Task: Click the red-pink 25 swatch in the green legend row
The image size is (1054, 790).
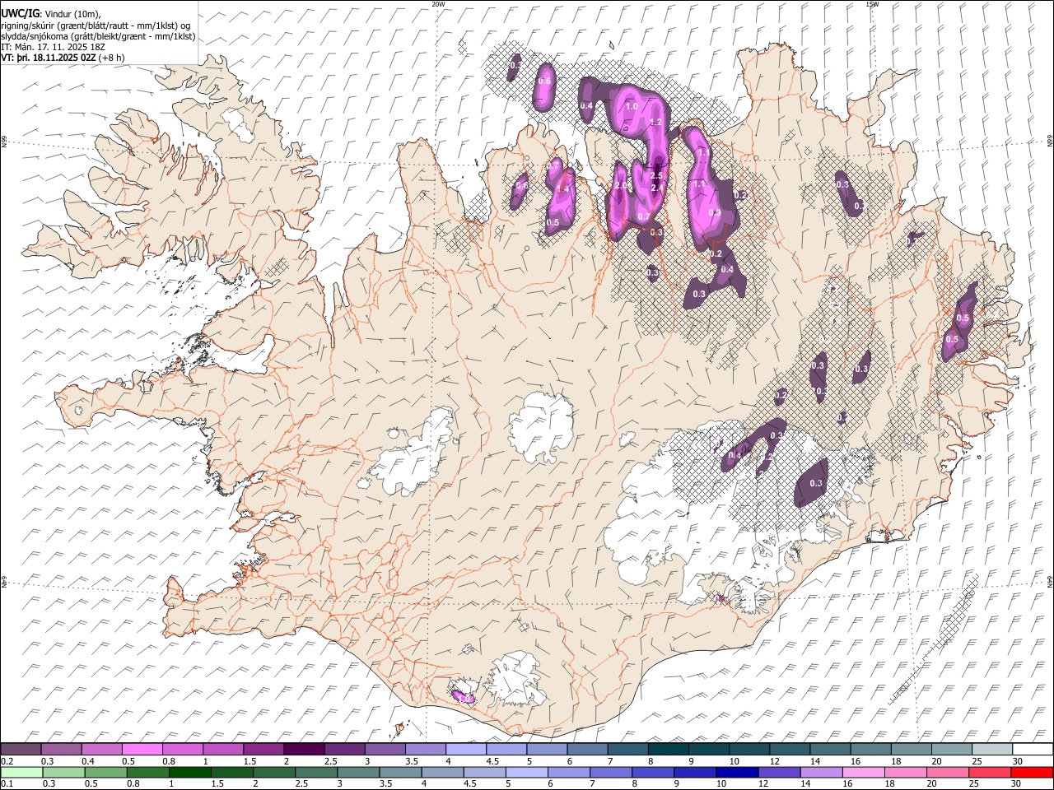Action: [989, 772]
